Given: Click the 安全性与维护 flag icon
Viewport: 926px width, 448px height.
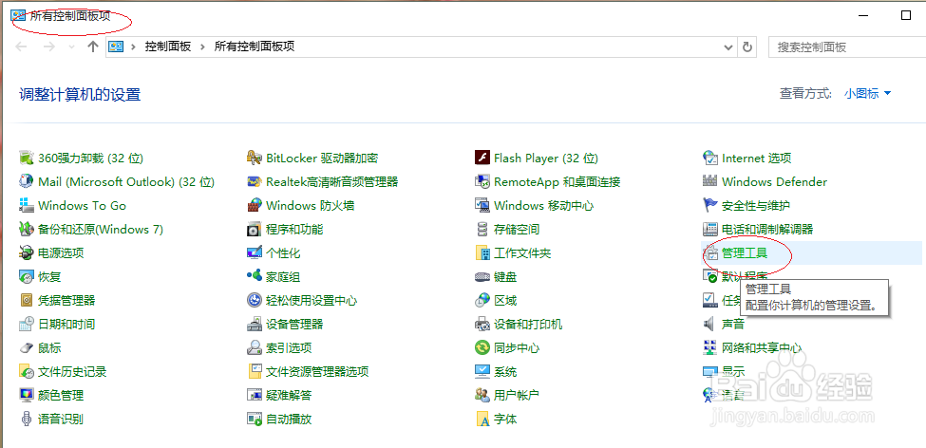Looking at the screenshot, I should (709, 205).
